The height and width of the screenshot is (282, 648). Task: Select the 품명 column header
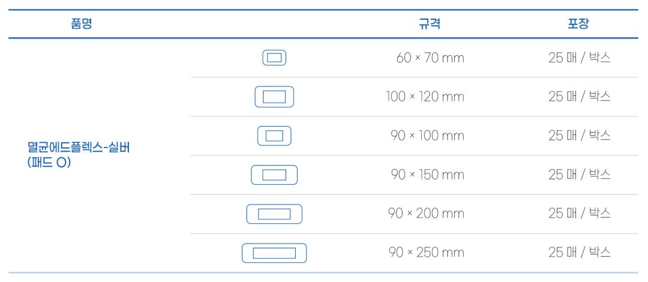pos(82,23)
